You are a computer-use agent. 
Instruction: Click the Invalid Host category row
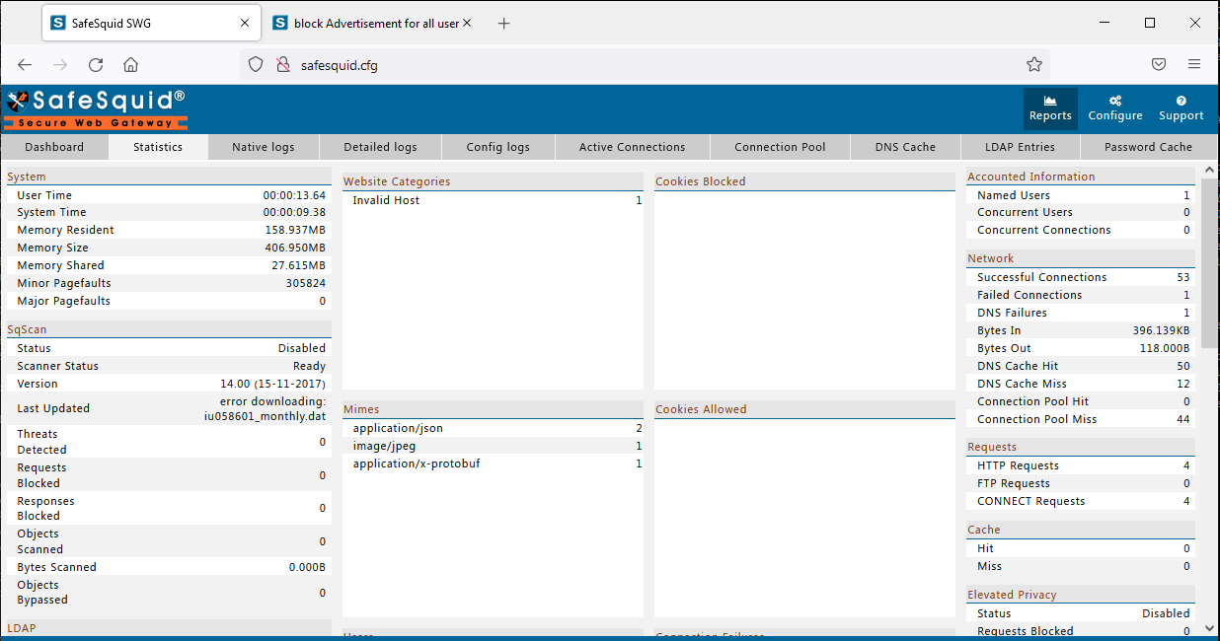(x=493, y=200)
